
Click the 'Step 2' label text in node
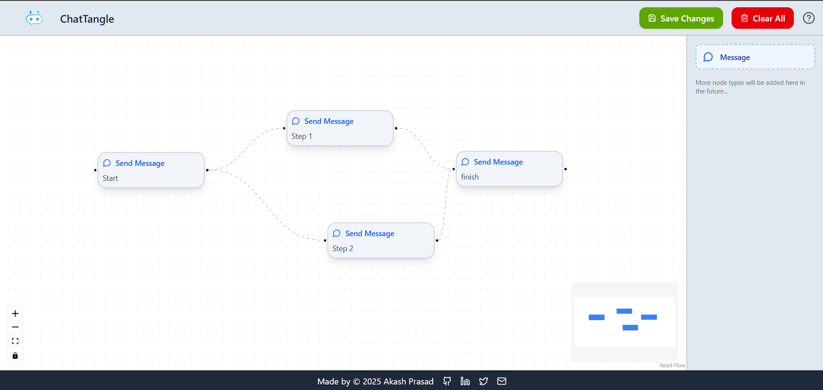coord(343,249)
